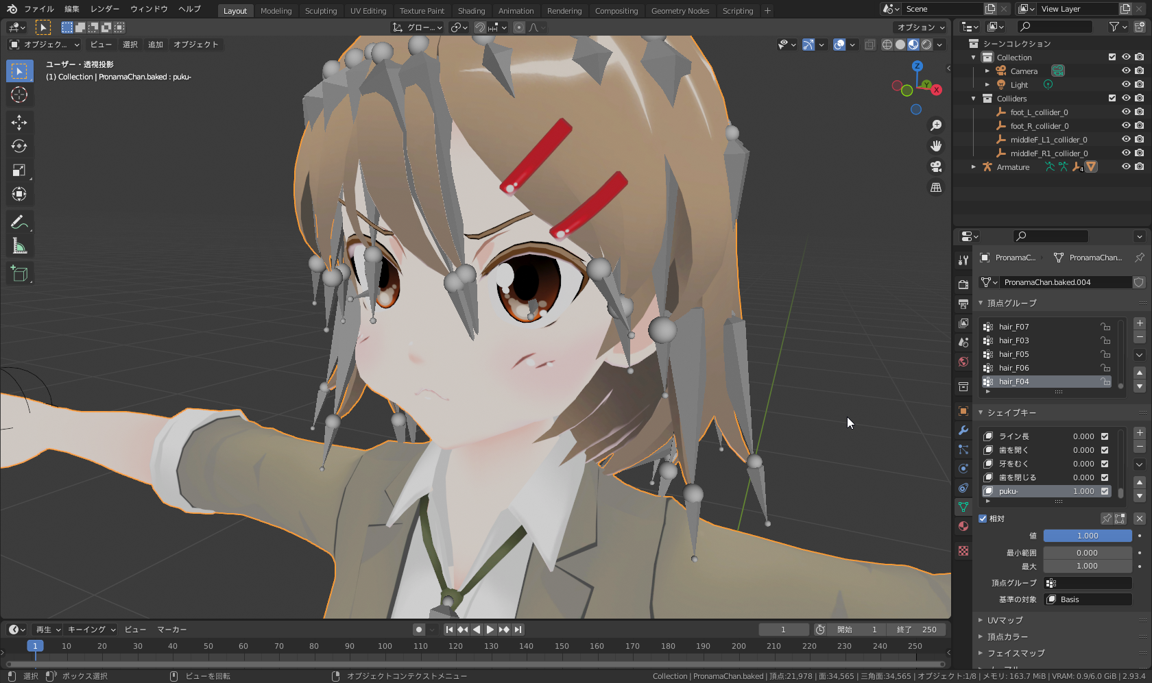Activate the Select Box tool
The height and width of the screenshot is (683, 1152).
(19, 71)
